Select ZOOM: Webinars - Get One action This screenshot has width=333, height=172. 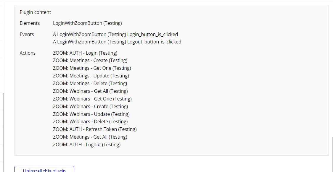(x=92, y=99)
